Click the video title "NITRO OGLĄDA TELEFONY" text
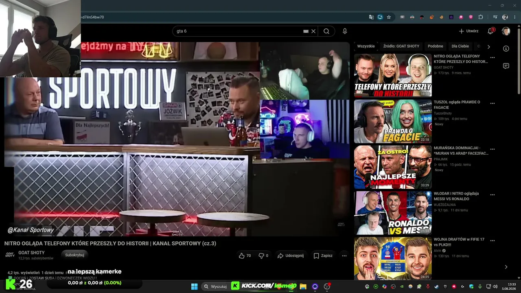Viewport: 521px width, 293px height. (x=110, y=243)
